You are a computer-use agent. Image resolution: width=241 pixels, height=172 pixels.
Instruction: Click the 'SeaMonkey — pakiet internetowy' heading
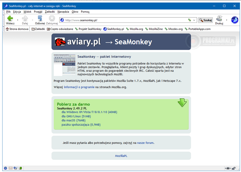pyautogui.click(x=104, y=57)
